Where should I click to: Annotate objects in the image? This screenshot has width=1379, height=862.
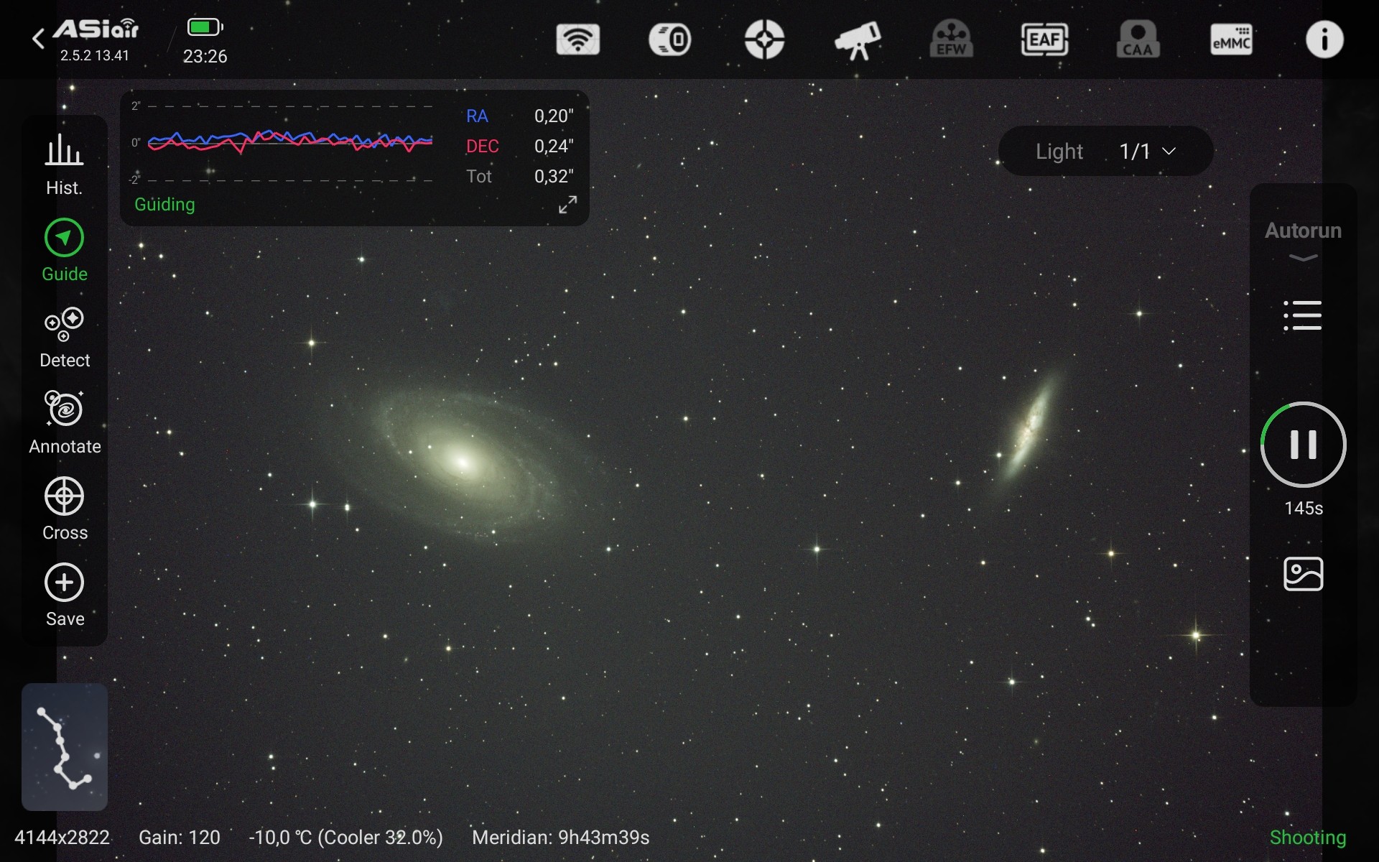(x=65, y=423)
